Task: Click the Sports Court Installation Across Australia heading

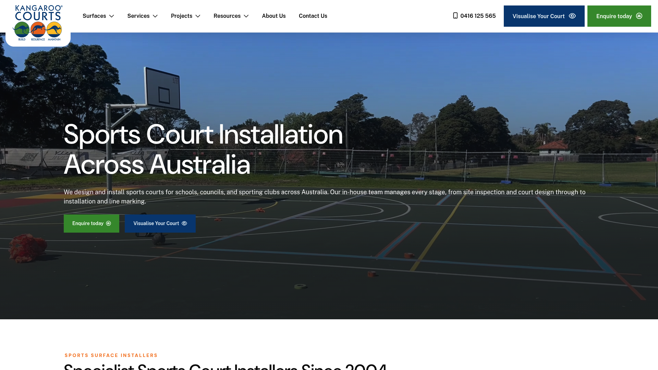Action: coord(203,149)
